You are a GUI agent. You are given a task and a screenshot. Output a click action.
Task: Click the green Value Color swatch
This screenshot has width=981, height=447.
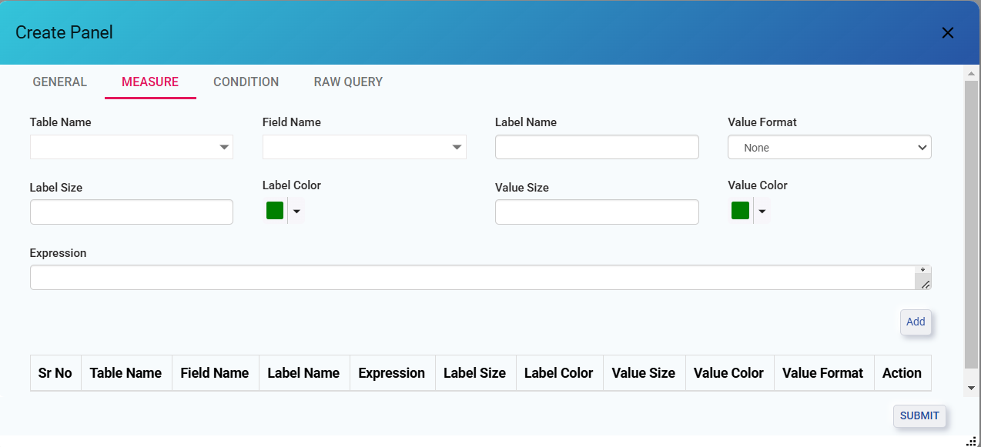(x=740, y=211)
